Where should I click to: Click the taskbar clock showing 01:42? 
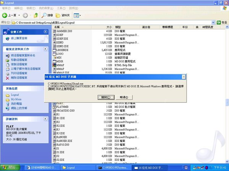click(220, 168)
